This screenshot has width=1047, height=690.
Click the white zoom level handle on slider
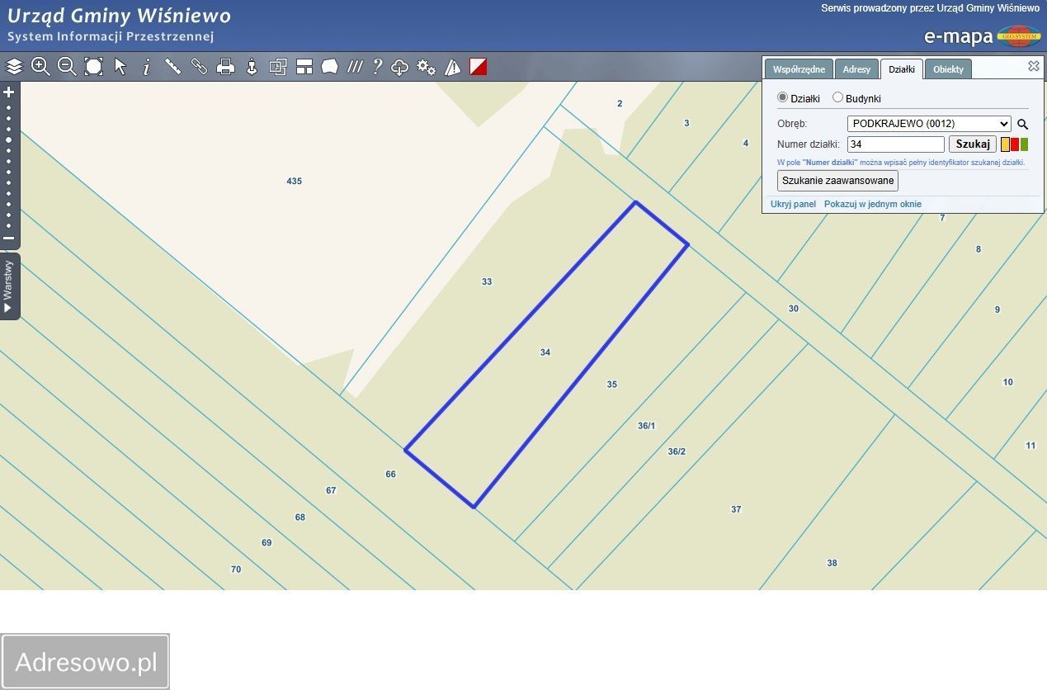point(9,139)
